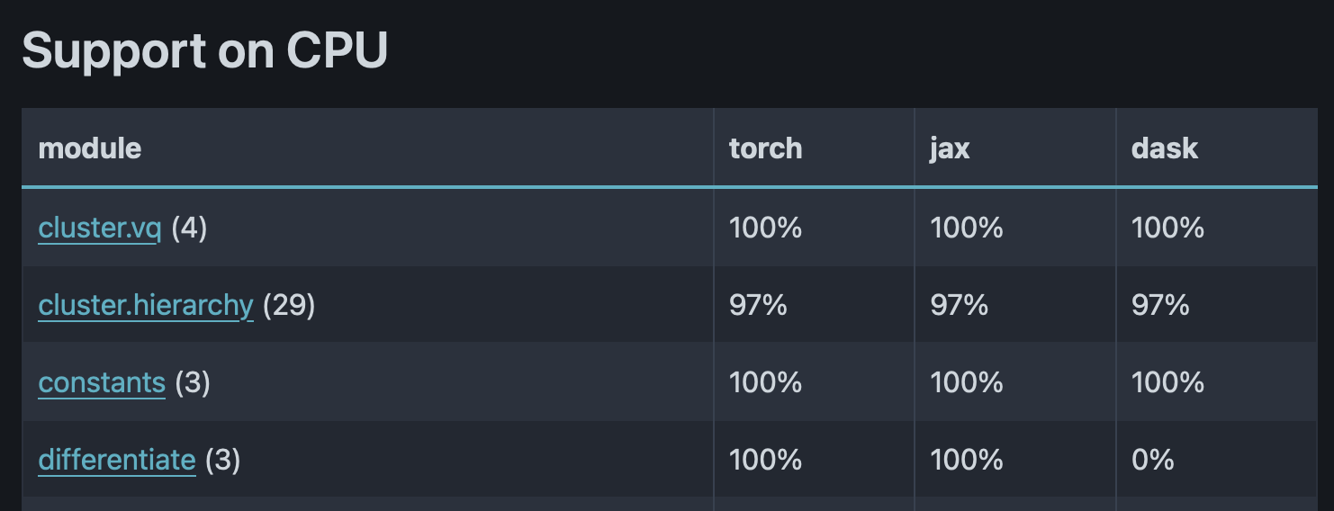This screenshot has width=1334, height=511.
Task: Click jax 100% cell for cluster.vq
Action: pos(967,229)
